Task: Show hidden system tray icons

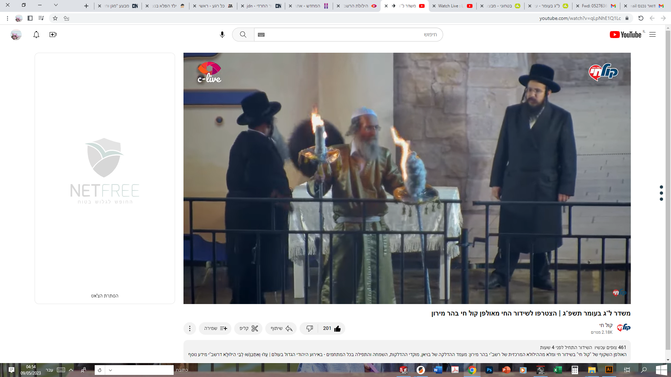Action: (71, 370)
